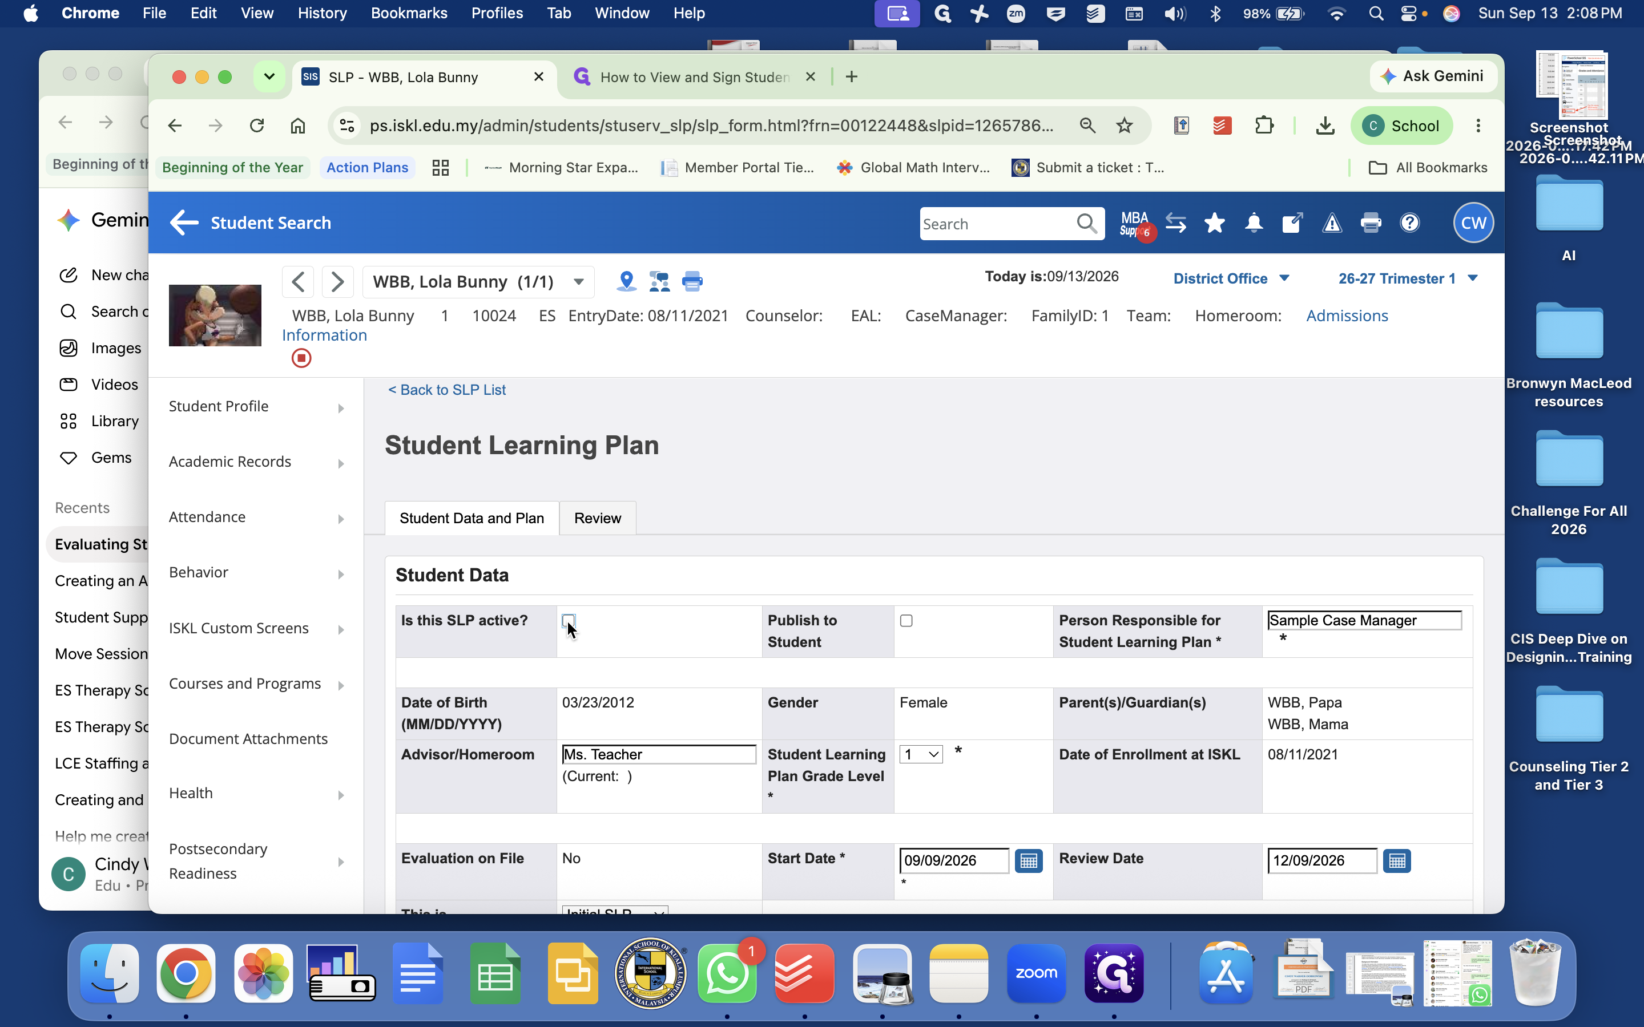Open the CW user account avatar

coord(1473,223)
